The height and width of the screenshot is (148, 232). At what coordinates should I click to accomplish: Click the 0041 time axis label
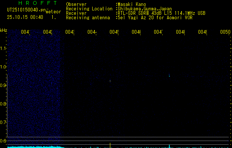tap(25, 32)
